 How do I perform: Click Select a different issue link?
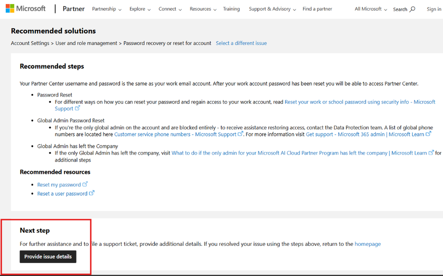click(241, 43)
